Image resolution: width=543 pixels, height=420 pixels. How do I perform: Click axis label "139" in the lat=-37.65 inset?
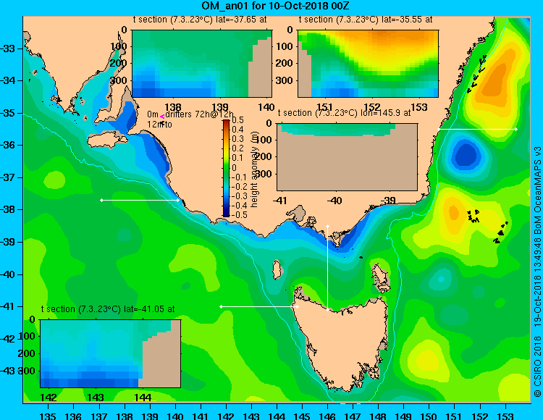219,107
